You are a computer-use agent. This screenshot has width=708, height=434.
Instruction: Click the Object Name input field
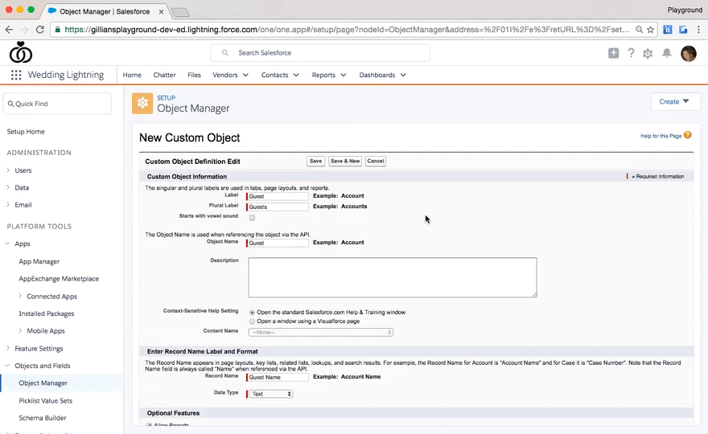point(278,243)
